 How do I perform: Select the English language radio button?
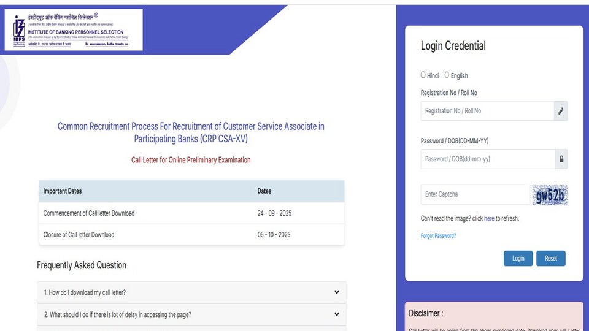pos(447,75)
